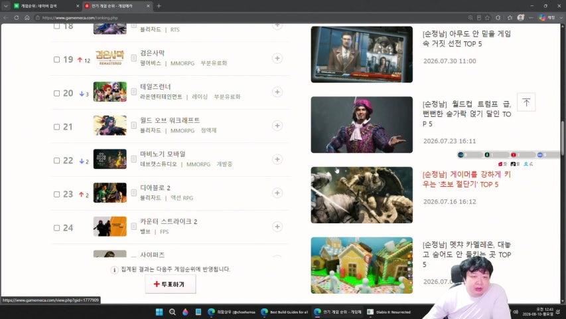Click the 레이싱 genre tag in 테일즈런너 row
This screenshot has height=319, width=566.
200,96
